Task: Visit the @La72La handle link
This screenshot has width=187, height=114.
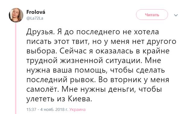Action: coord(35,18)
